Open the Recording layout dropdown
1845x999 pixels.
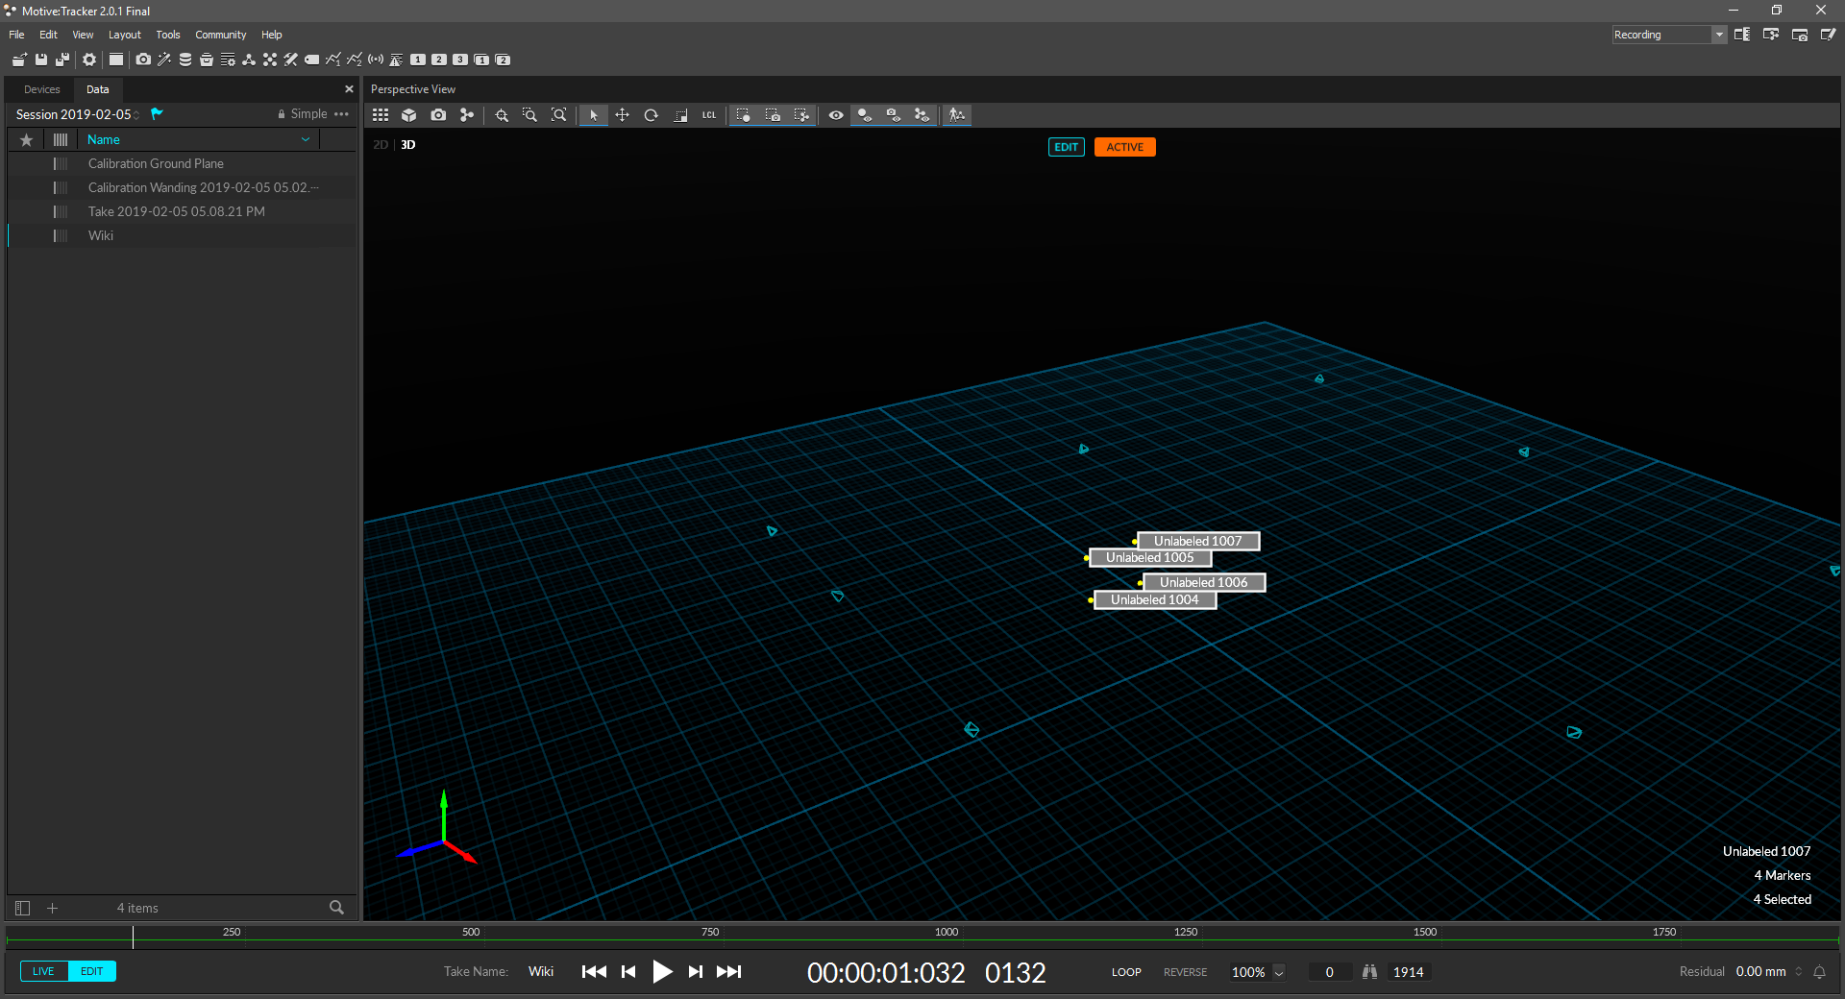tap(1718, 35)
